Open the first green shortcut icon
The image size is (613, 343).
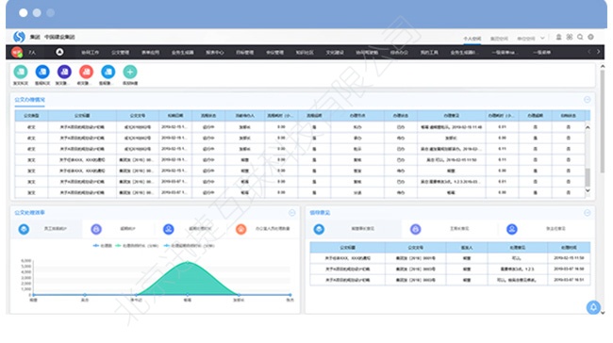tap(21, 72)
